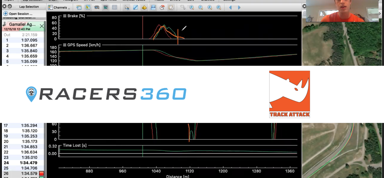Screen dimensions: 384x178
Task: Click the driver silhouette icon beside Gamaliel
Action: click(x=5, y=24)
